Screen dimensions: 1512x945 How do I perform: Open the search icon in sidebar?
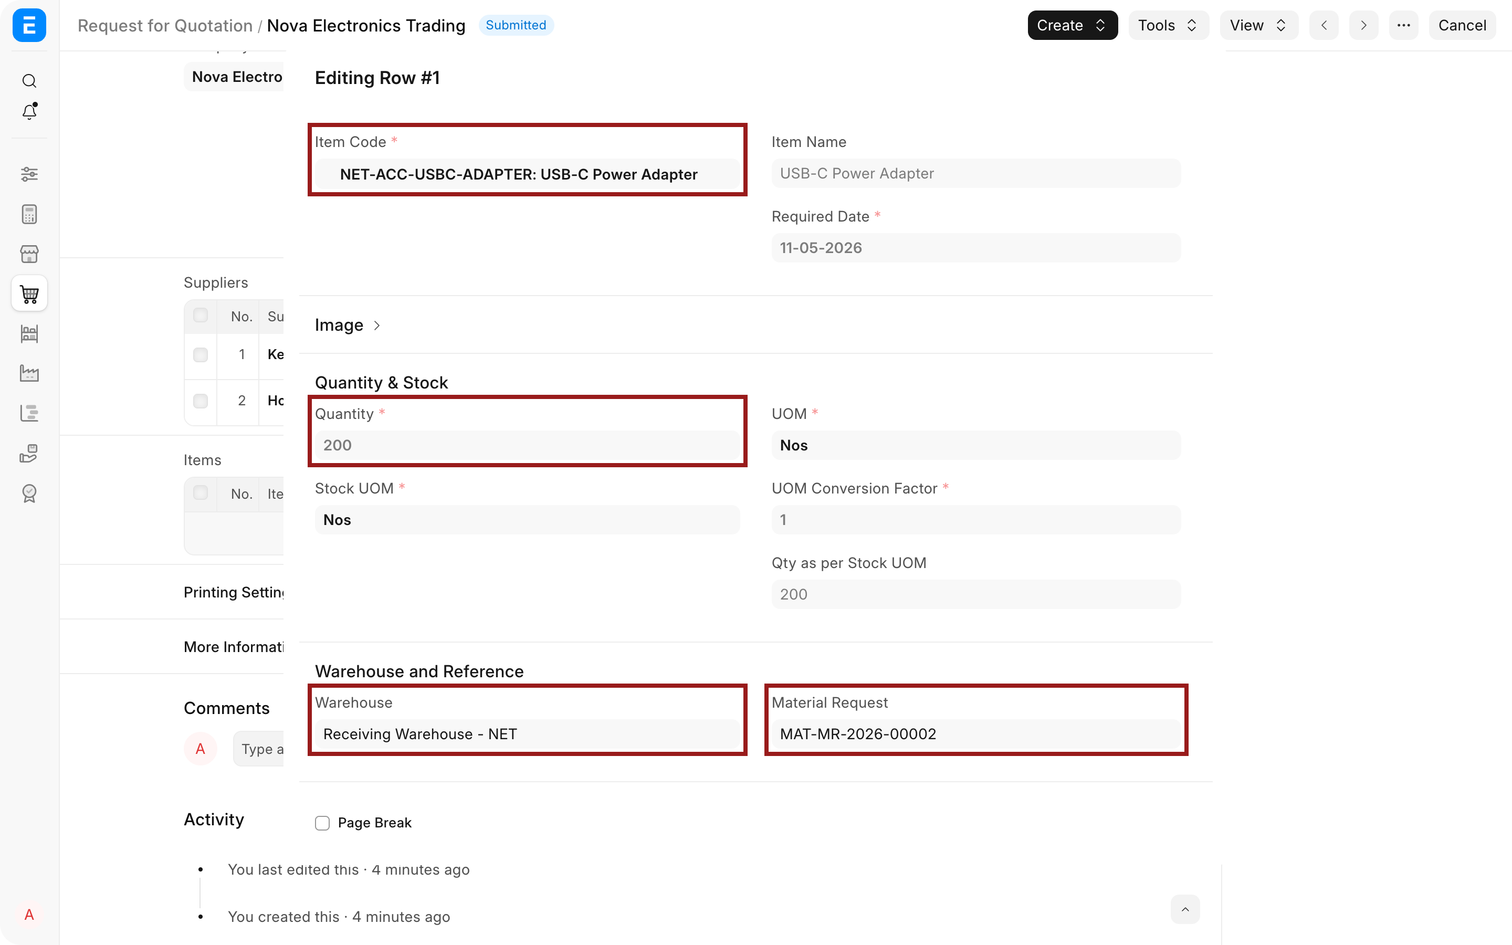[x=29, y=81]
